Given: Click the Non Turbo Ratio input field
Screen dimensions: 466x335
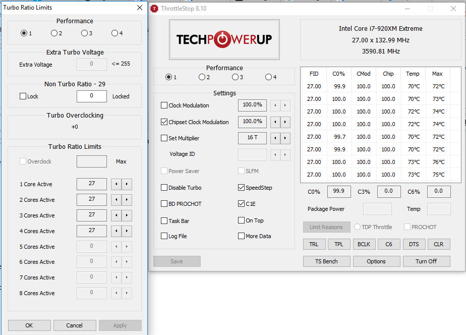Looking at the screenshot, I should click(92, 96).
